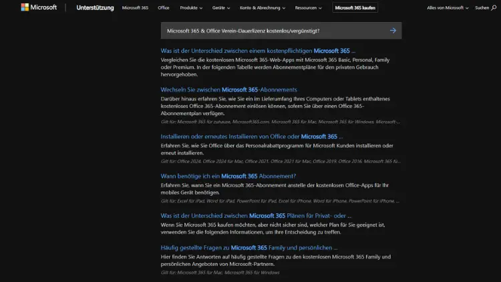The width and height of the screenshot is (501, 282).
Task: Click description starting 'Vergleichen Sie die kostenlosen Microsoft 365-Web-Apps'
Action: 275,67
